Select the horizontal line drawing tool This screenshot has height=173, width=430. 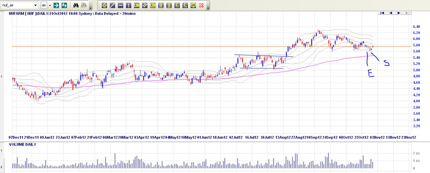coord(120,5)
